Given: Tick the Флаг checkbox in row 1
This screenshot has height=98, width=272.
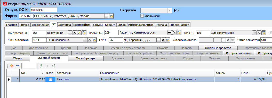Looking at the screenshot, I should coord(51,79).
